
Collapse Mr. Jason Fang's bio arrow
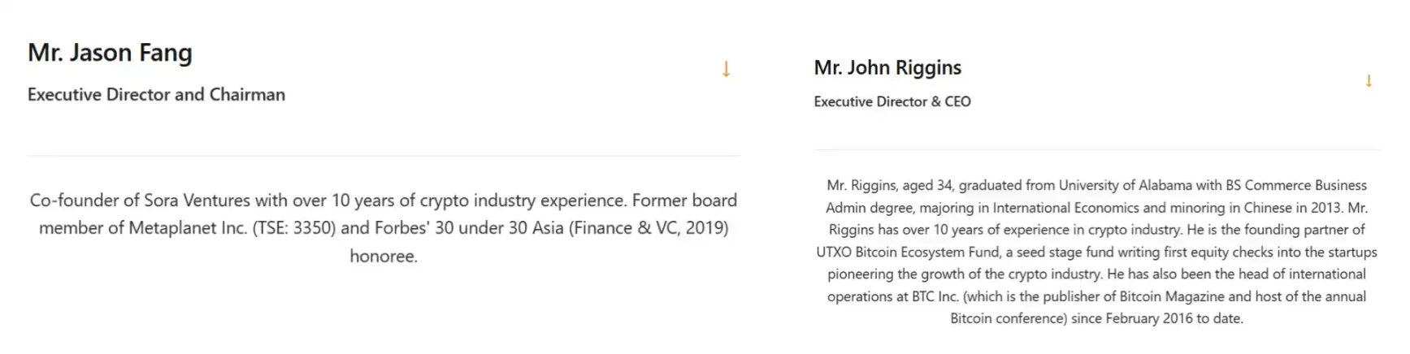726,70
